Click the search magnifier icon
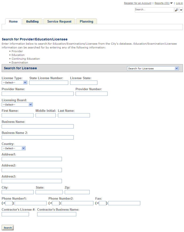184x232 pixels. (177, 10)
